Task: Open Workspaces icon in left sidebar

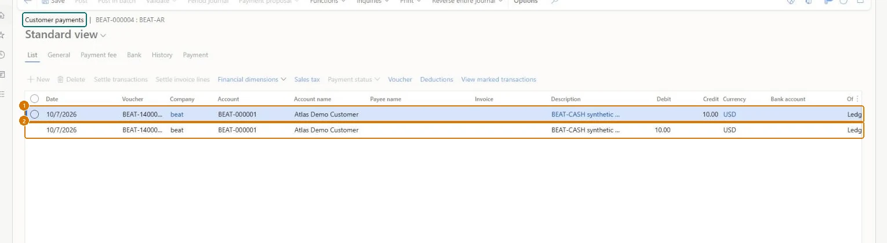Action: click(x=2, y=75)
